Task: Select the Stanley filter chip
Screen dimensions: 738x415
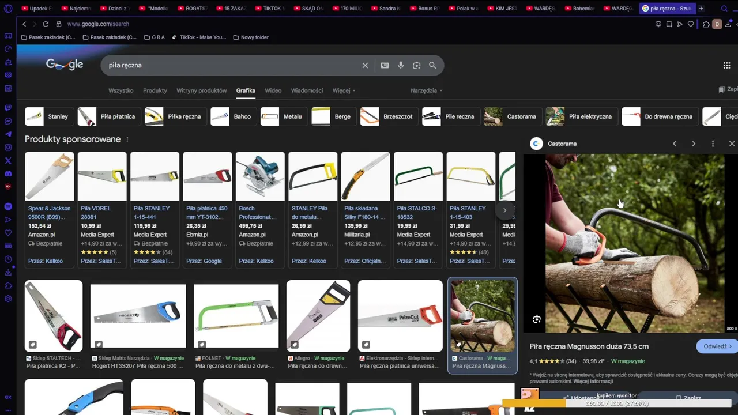Action: click(x=50, y=116)
